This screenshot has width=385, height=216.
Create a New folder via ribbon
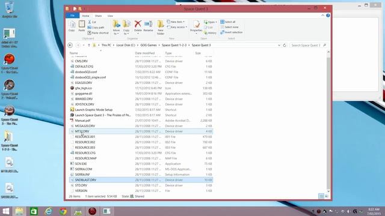coord(161,28)
